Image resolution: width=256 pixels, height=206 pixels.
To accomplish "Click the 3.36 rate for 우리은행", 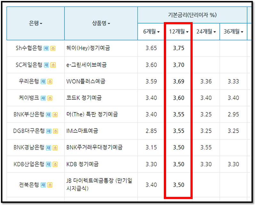I will [x=206, y=81].
